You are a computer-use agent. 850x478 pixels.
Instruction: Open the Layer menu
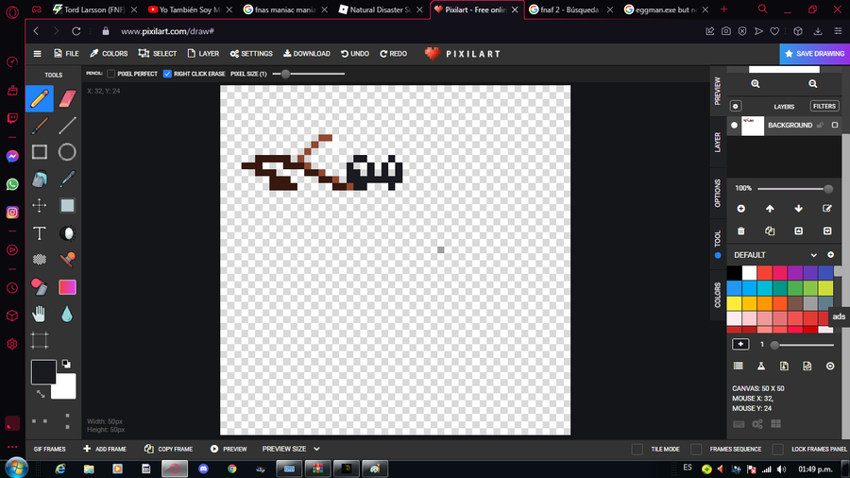tap(203, 54)
